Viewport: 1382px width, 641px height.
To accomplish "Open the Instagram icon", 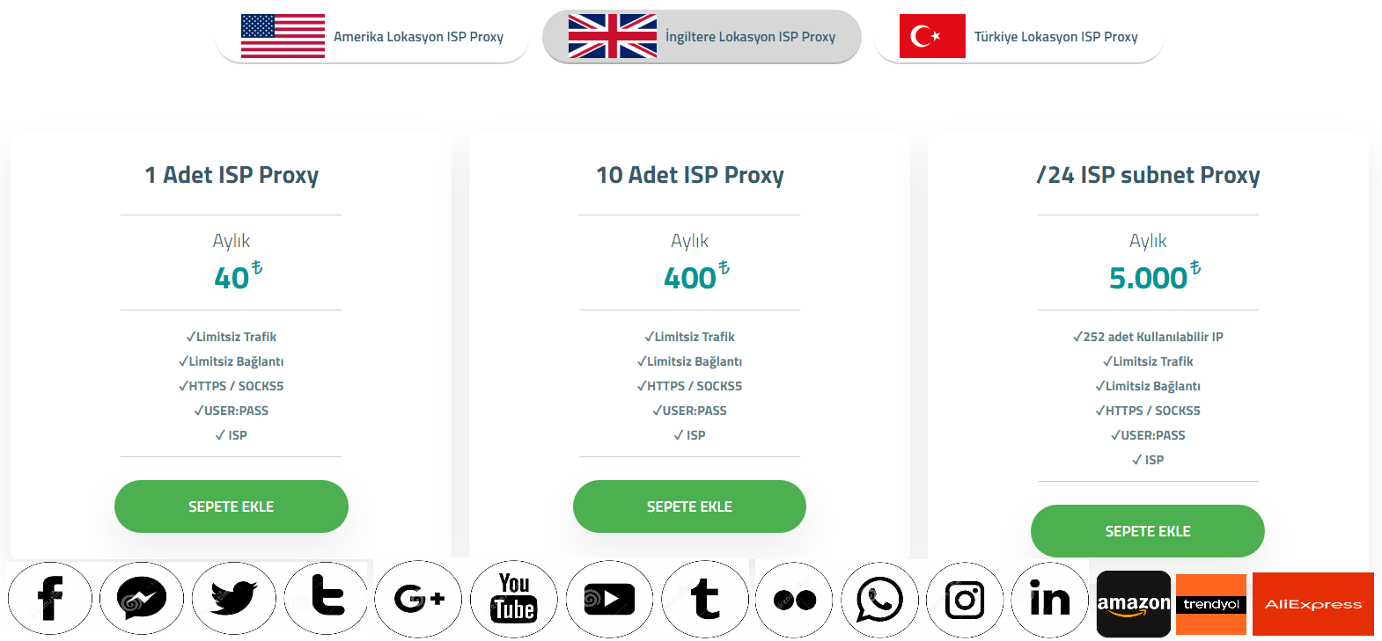I will pos(965,600).
